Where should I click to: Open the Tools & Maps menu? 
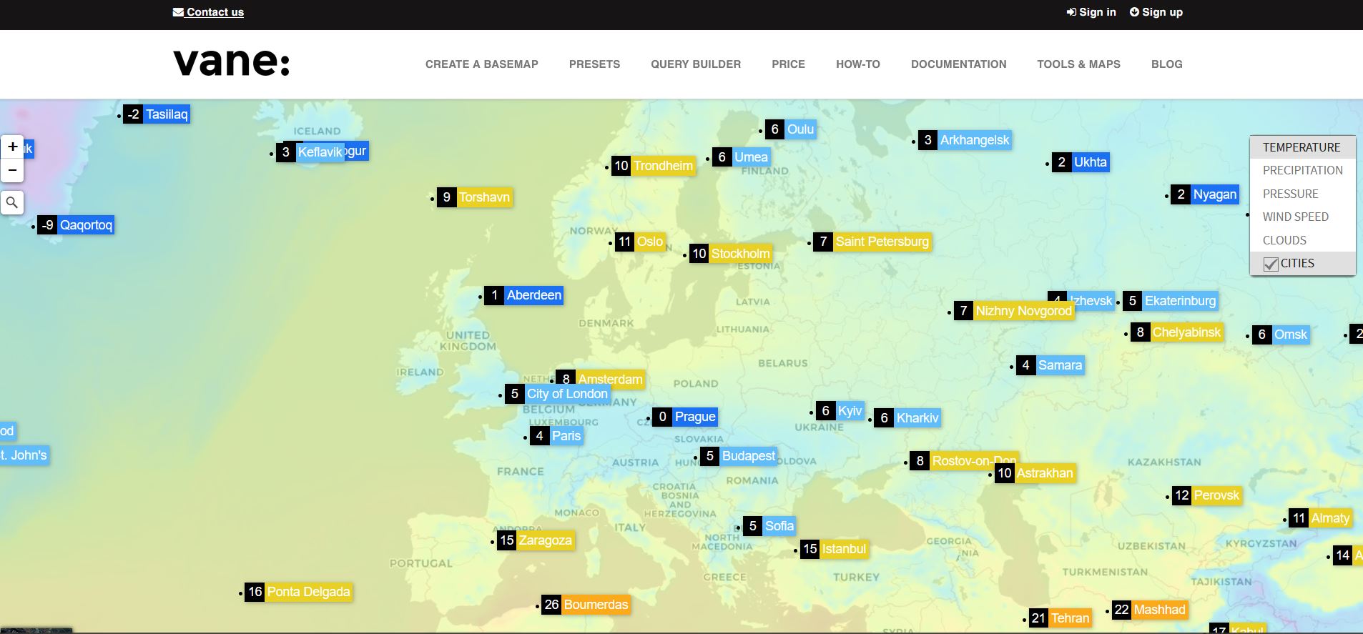tap(1078, 64)
